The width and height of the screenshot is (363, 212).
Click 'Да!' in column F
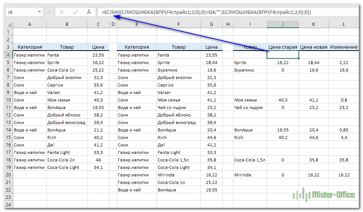[161, 145]
